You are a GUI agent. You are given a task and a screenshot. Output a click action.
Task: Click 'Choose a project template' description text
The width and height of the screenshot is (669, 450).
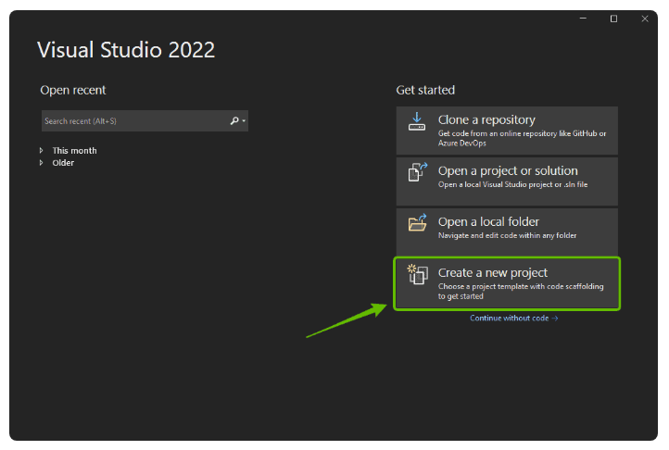coord(521,292)
